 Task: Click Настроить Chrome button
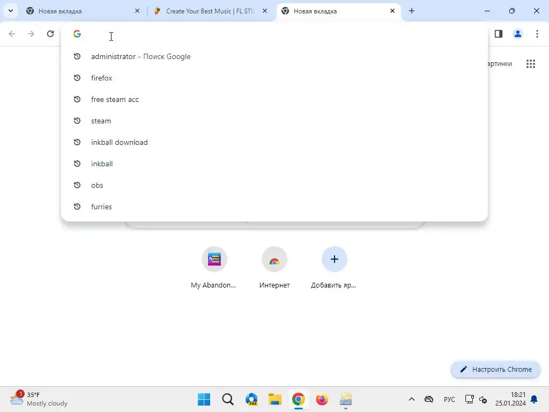tap(496, 369)
